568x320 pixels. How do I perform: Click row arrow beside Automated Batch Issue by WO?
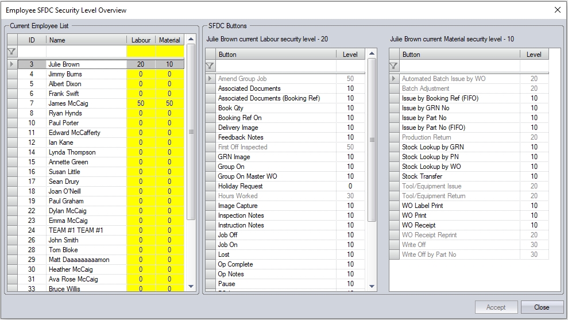click(x=394, y=79)
